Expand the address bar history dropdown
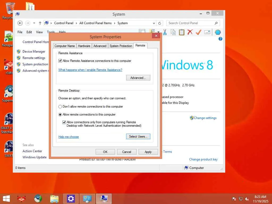272x204 pixels. point(154,23)
